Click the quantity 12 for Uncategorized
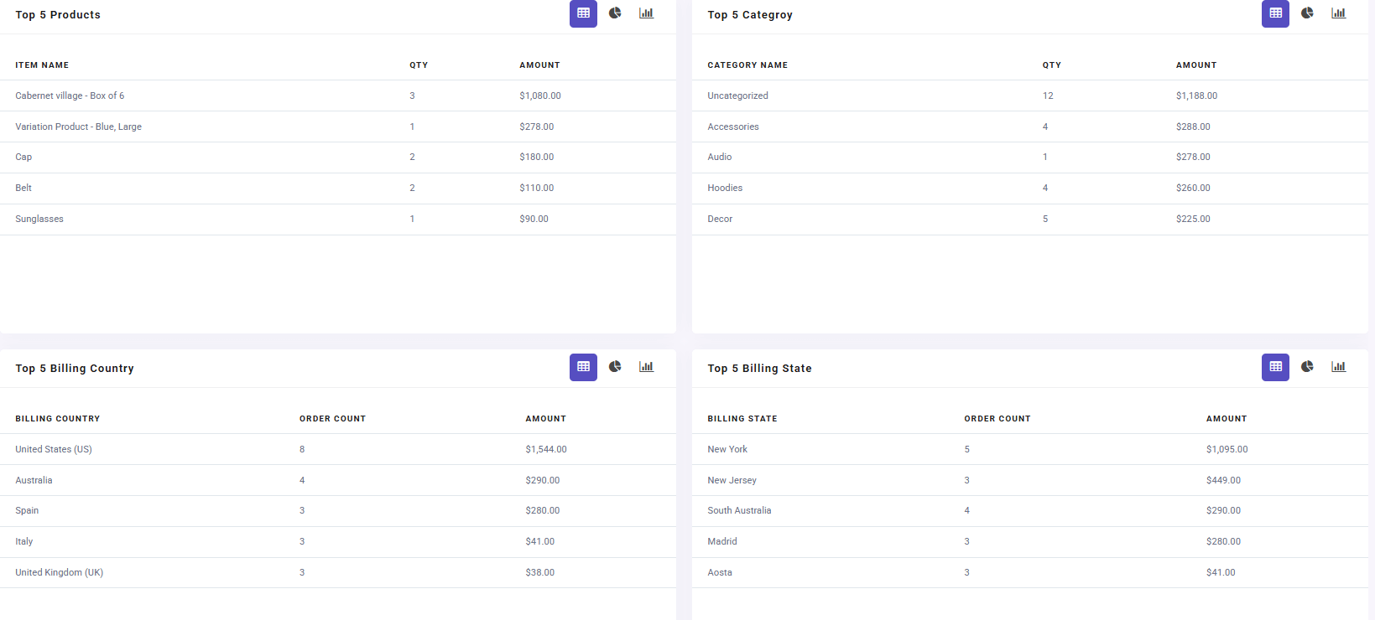This screenshot has height=620, width=1375. coord(1048,96)
